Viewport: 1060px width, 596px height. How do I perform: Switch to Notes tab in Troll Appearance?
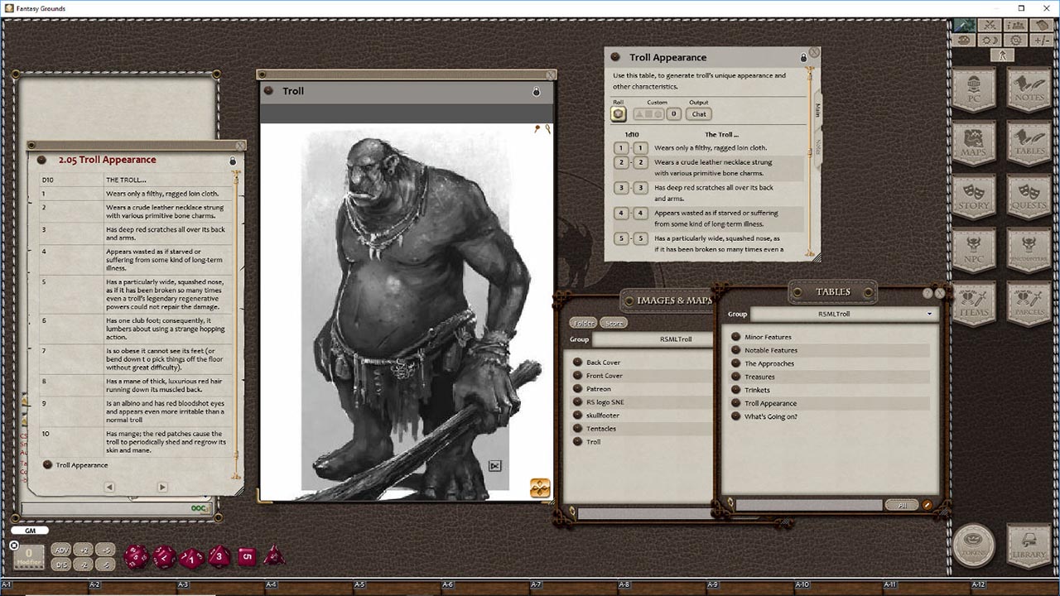817,147
